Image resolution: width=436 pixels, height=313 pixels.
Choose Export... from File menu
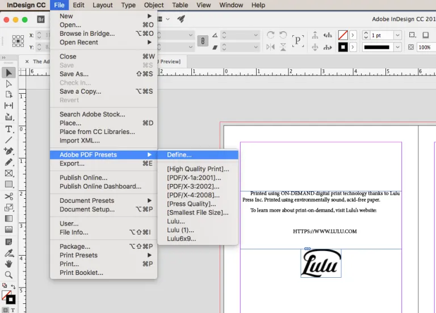coord(103,163)
